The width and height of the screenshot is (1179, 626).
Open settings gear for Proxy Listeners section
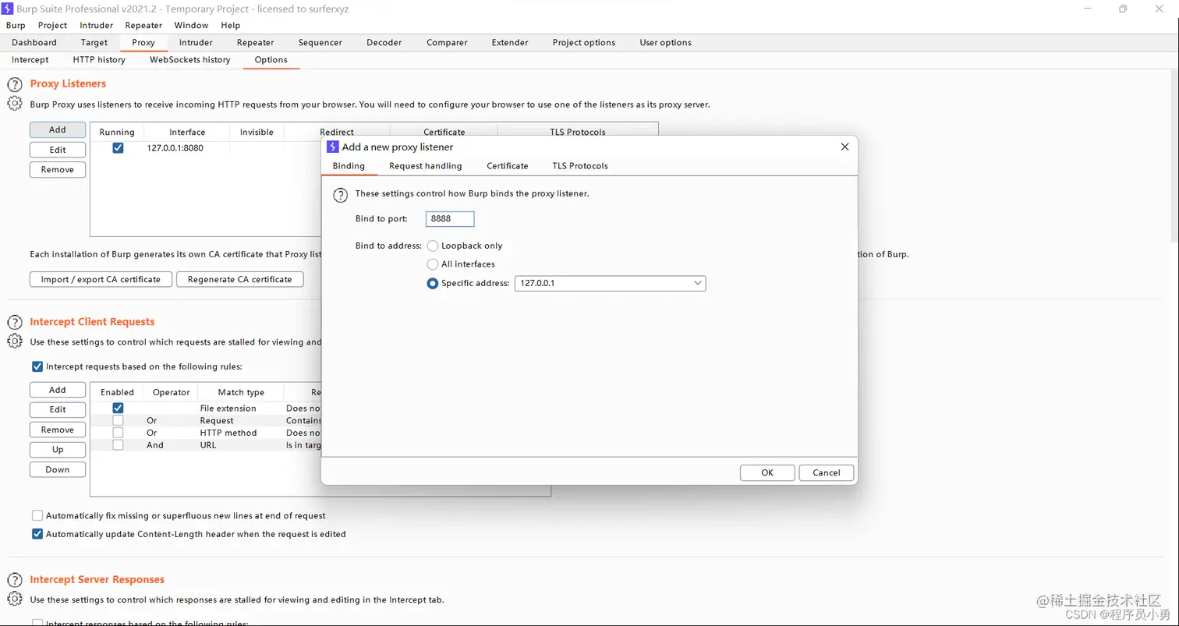(14, 103)
